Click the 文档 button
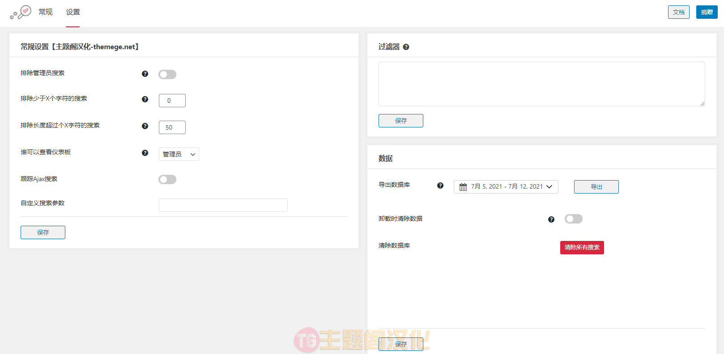This screenshot has height=354, width=724. 679,12
